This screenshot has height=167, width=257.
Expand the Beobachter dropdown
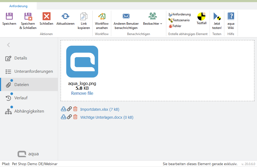[161, 24]
